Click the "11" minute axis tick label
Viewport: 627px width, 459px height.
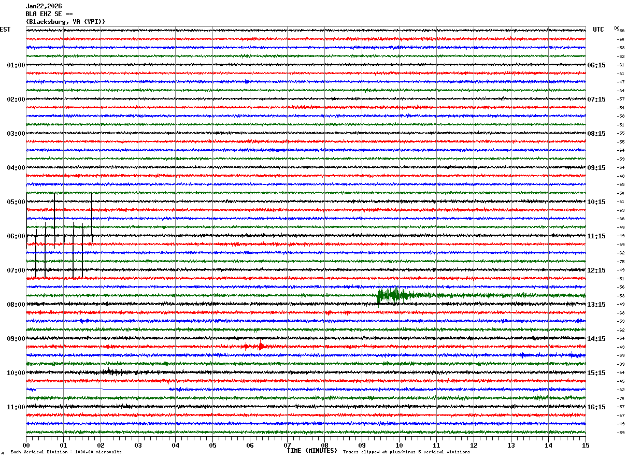point(436,445)
